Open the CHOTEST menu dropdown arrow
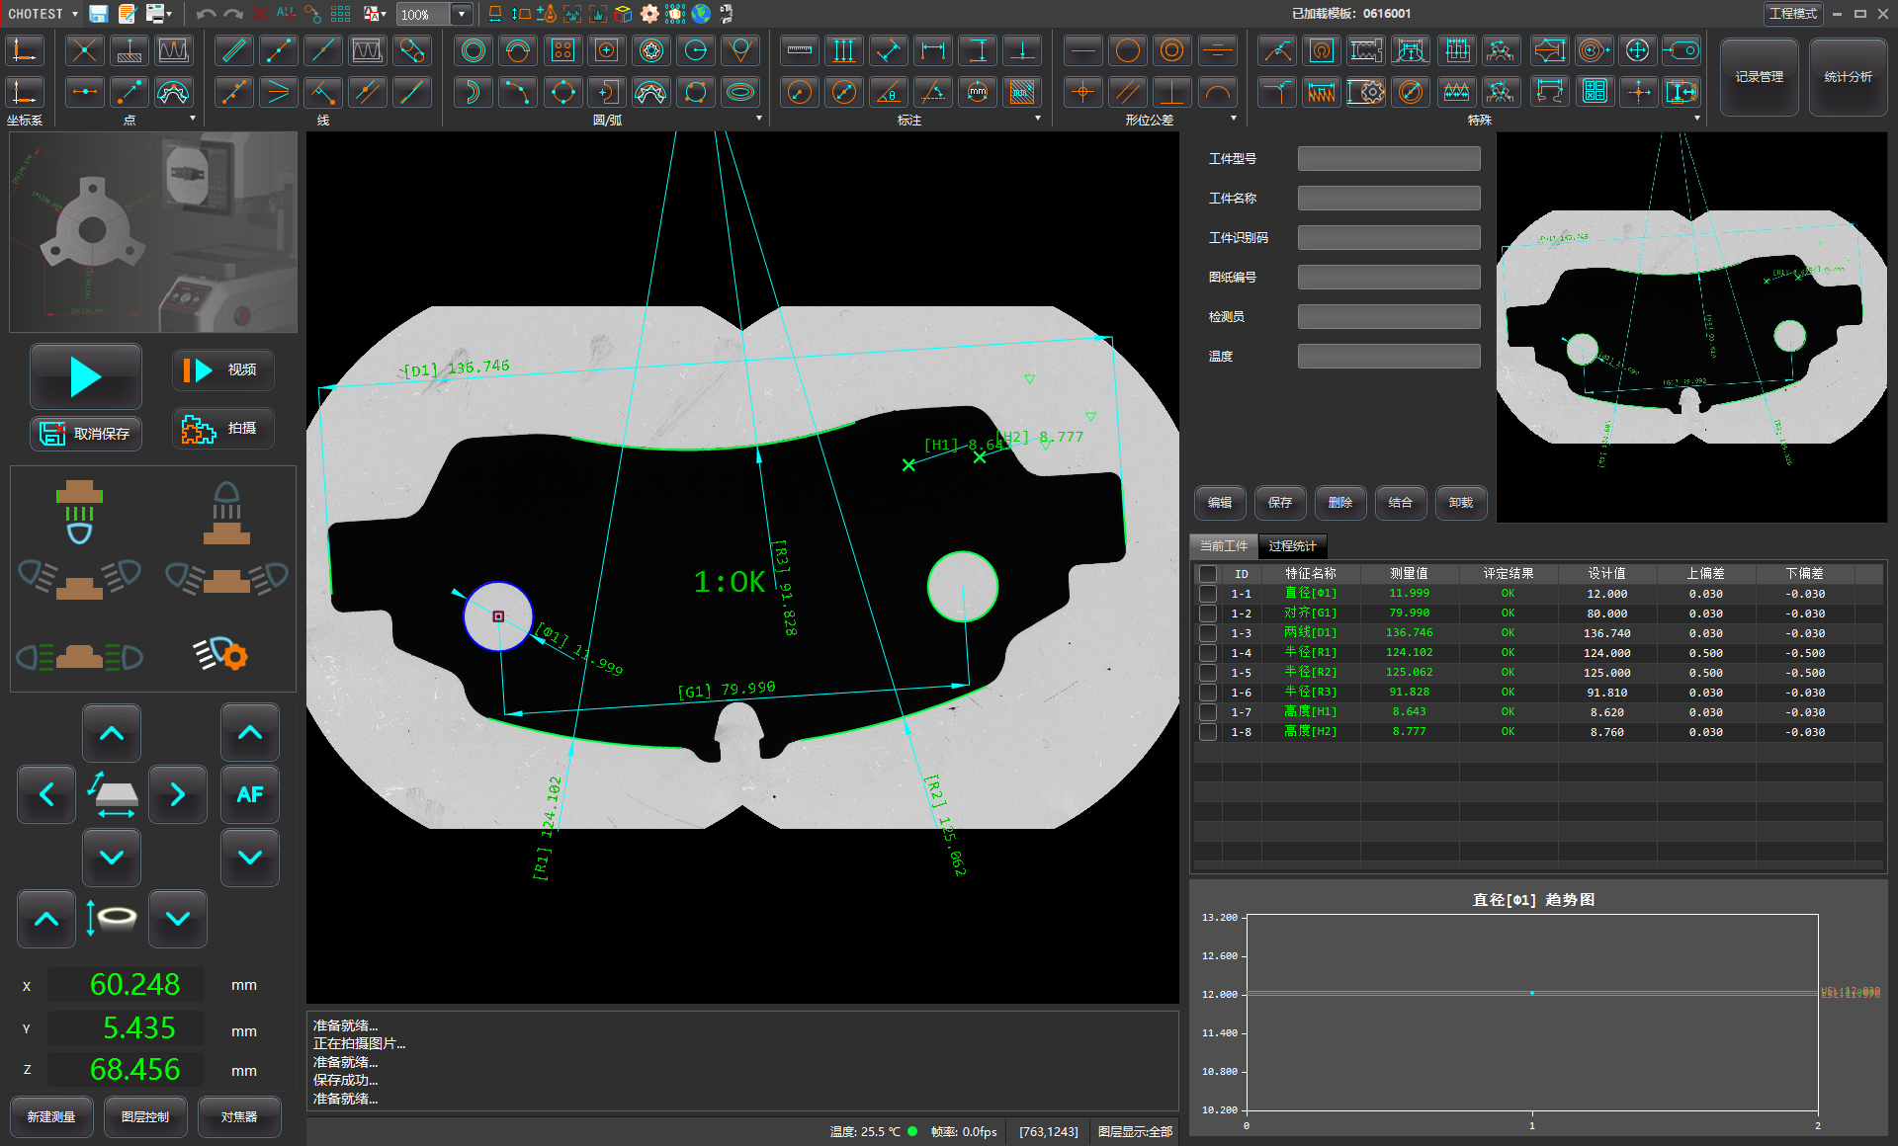Image resolution: width=1898 pixels, height=1146 pixels. click(x=75, y=14)
